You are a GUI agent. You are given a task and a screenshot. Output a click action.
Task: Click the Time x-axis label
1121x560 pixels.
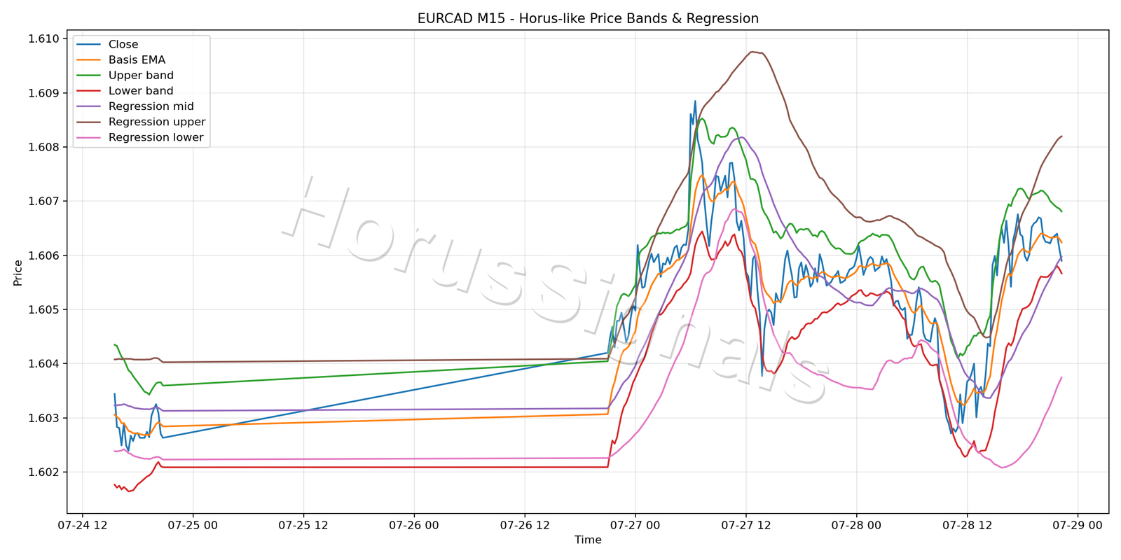[588, 540]
